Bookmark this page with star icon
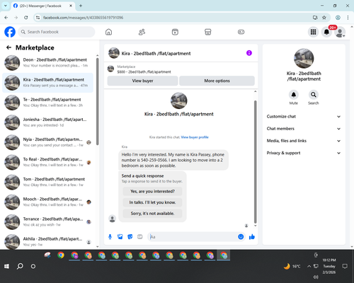This screenshot has height=283, width=354. click(324, 18)
